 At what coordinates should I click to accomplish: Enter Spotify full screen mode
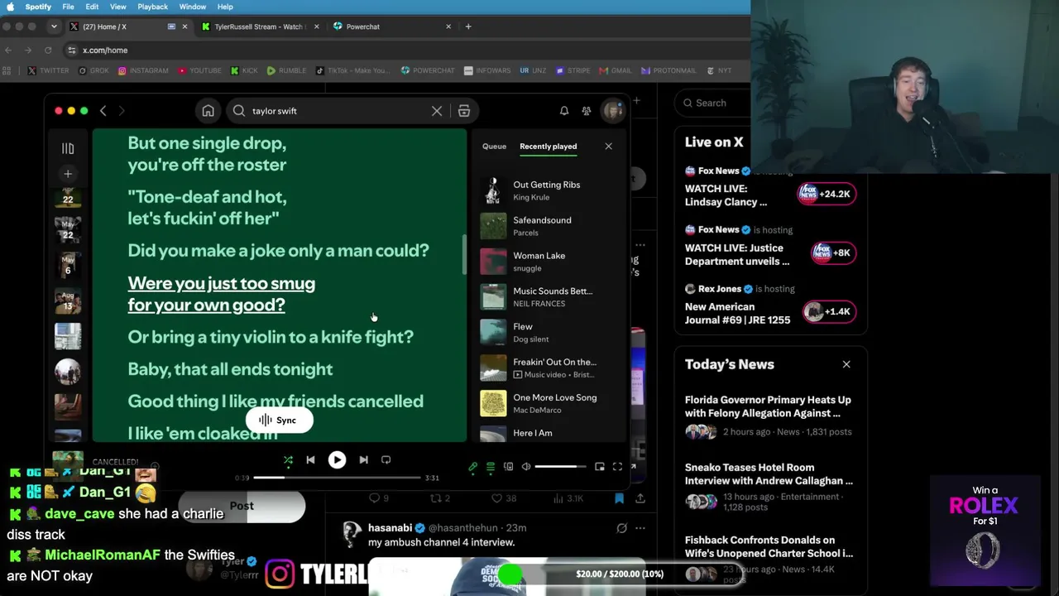pos(617,467)
